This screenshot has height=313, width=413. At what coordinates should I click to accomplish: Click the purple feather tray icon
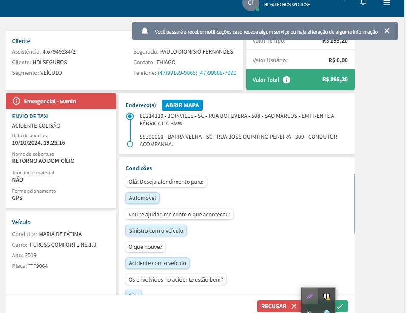[x=310, y=296]
